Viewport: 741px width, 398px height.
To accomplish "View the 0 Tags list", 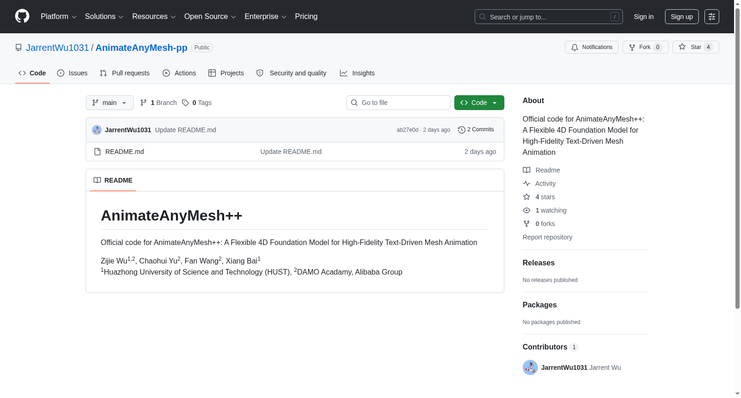I will pos(197,103).
